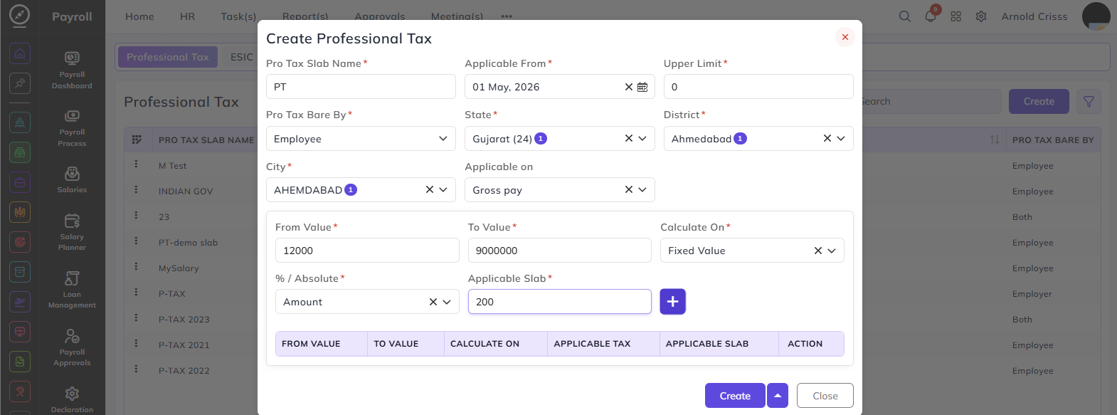
Task: Open Payroll Dashboard in sidebar
Action: tap(72, 70)
